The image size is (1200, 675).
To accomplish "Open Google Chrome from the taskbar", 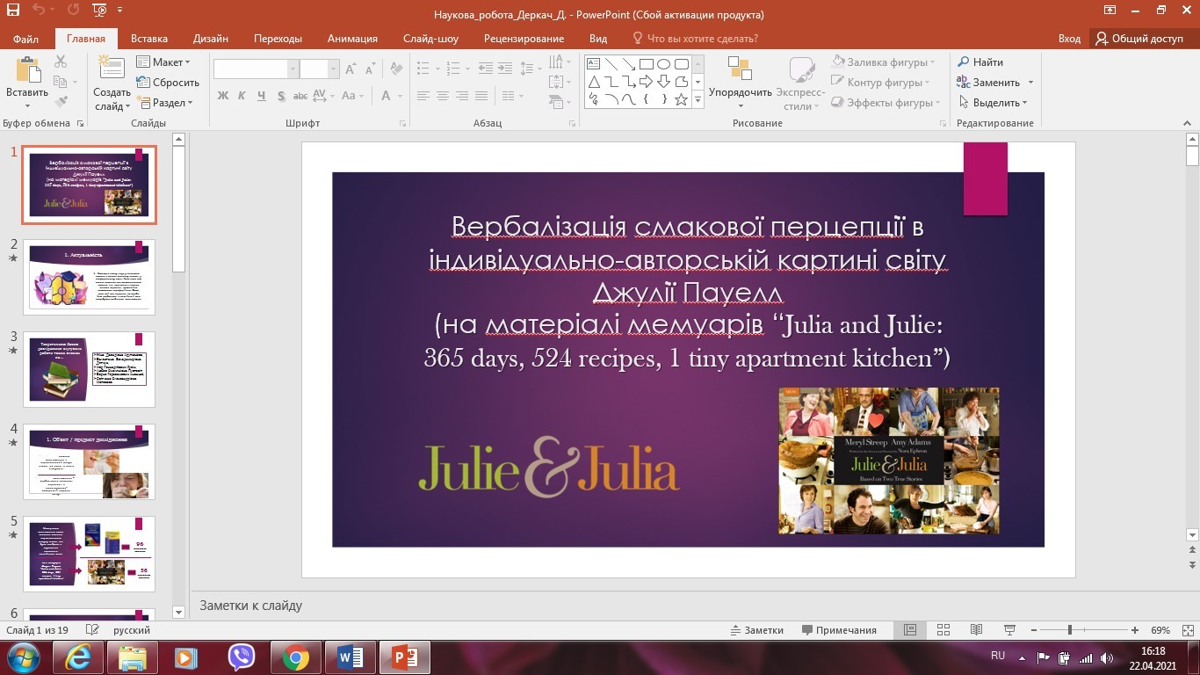I will coord(295,657).
